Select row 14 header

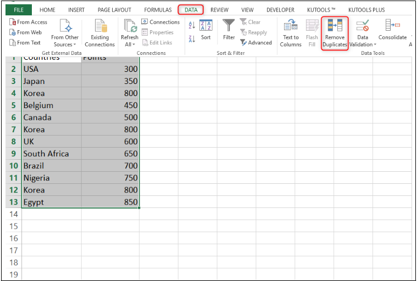click(13, 214)
